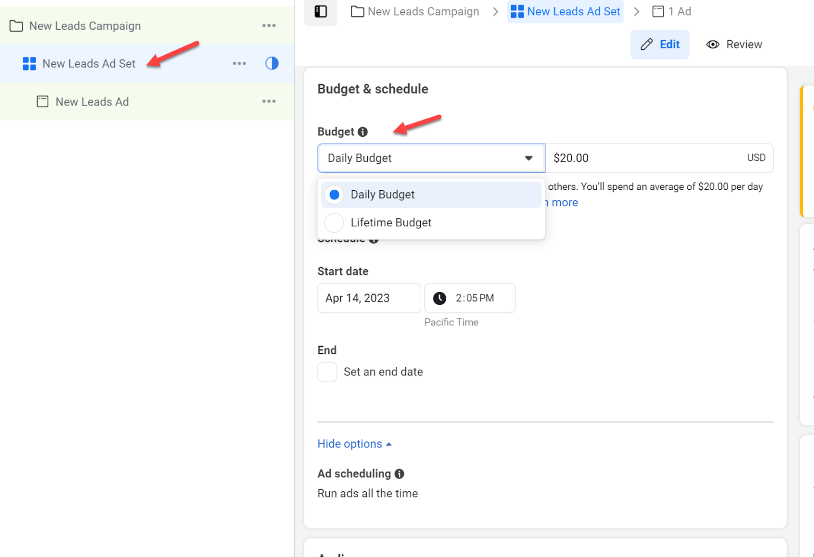Click the breadcrumb 1 Ad window icon
Viewport: 814px width, 557px height.
[658, 12]
